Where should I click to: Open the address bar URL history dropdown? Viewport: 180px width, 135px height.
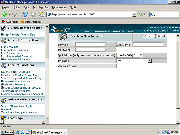pos(135,14)
